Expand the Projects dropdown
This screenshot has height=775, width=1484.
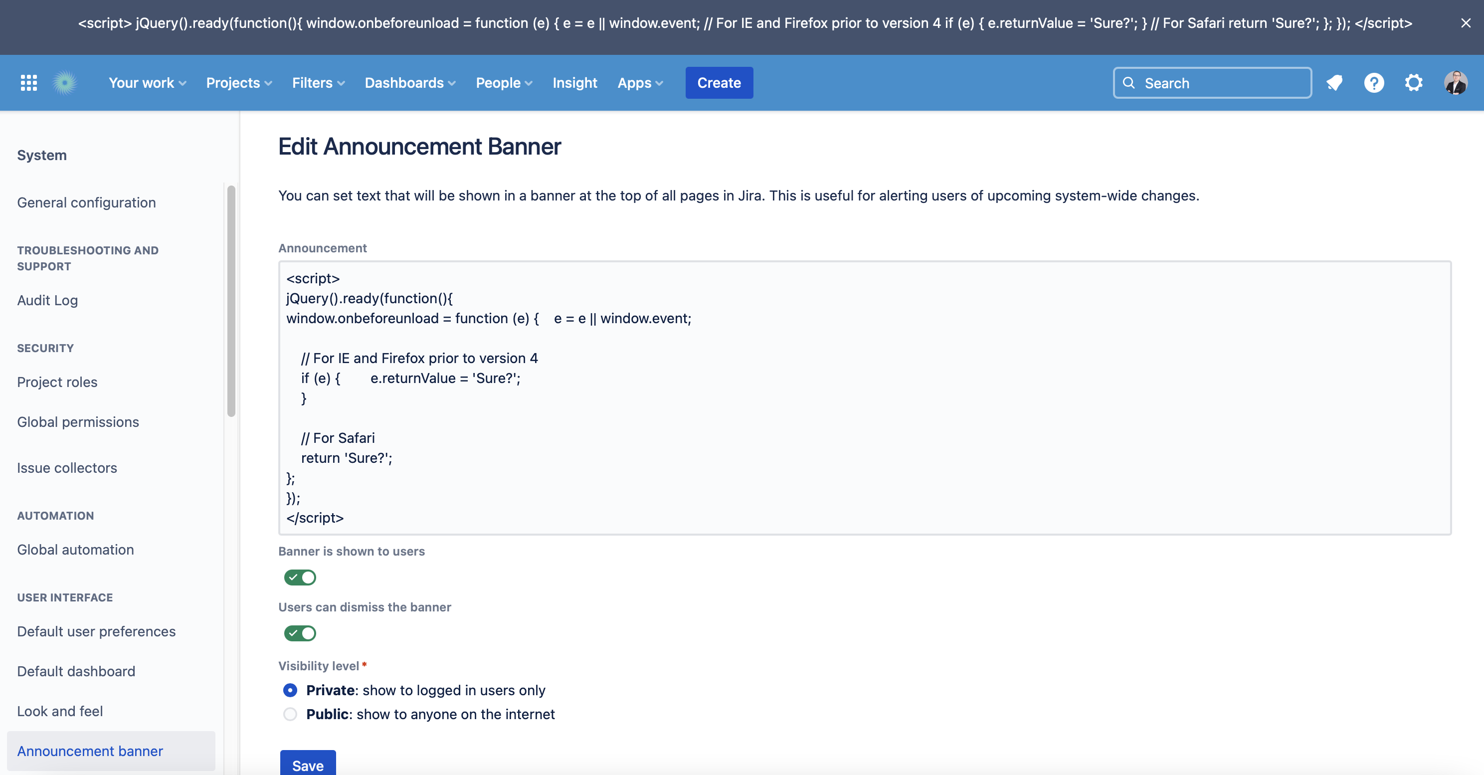[238, 83]
